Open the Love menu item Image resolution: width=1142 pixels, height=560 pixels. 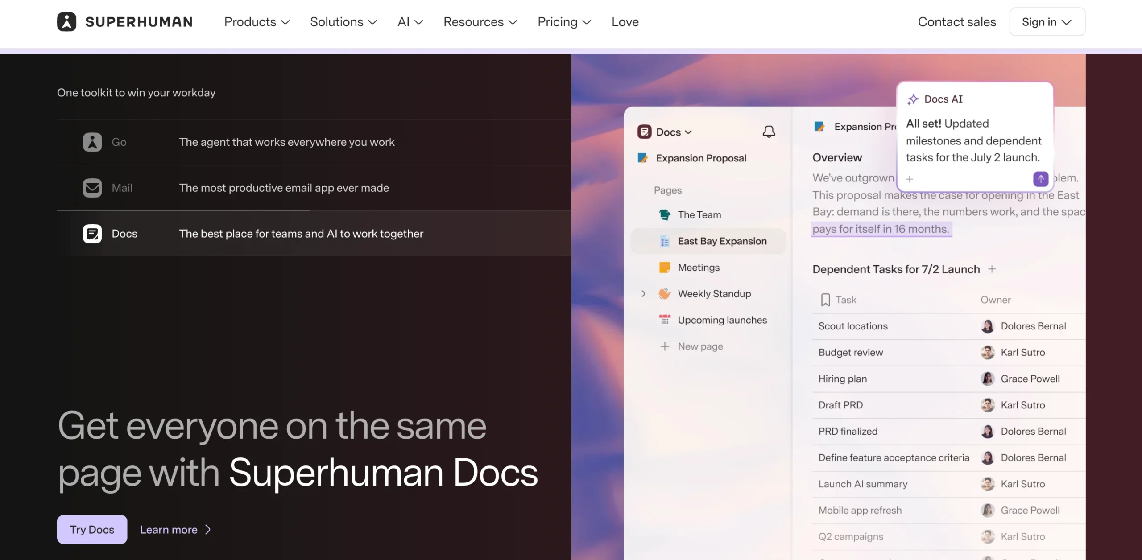pyautogui.click(x=625, y=22)
